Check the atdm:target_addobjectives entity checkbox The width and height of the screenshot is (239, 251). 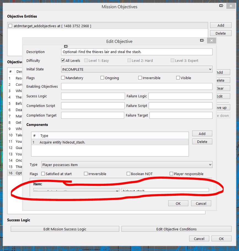(x=10, y=26)
